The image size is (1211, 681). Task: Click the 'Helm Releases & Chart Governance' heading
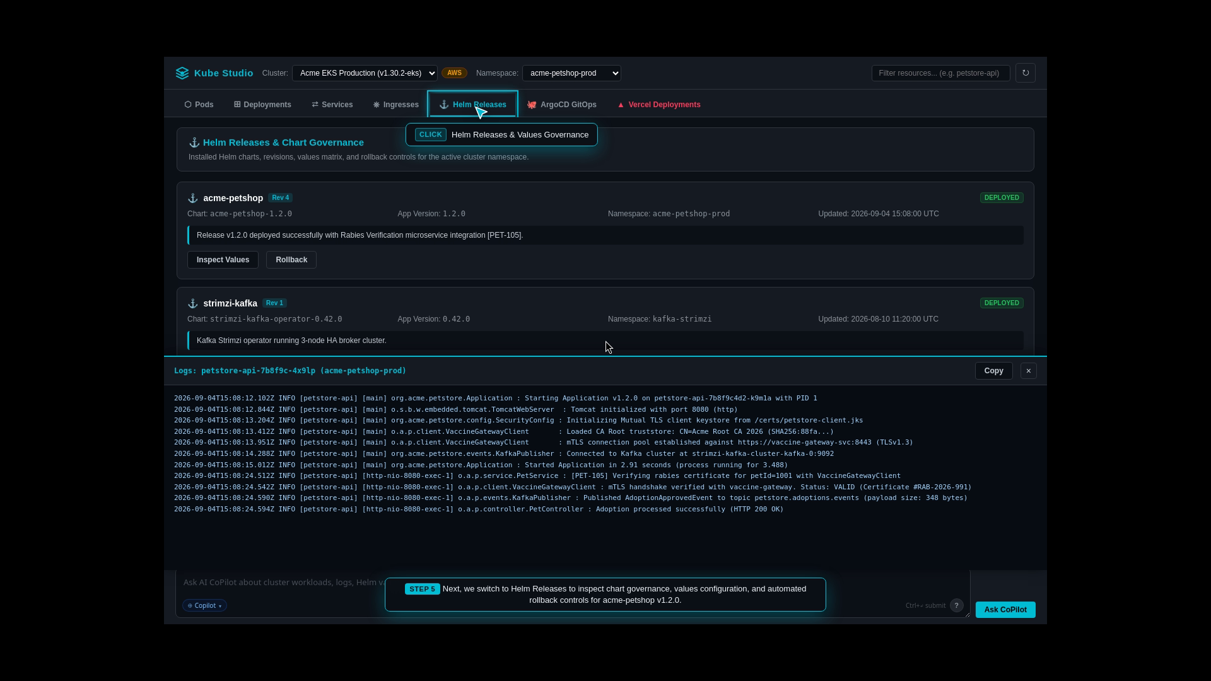[x=283, y=143]
